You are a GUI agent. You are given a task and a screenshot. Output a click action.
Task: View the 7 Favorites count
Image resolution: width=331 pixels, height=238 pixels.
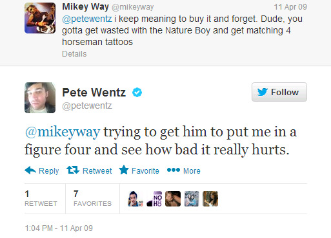coord(92,199)
